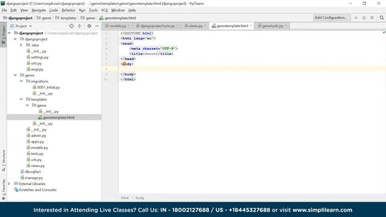
Task: Collapse the djangoproject root folder
Action: click(10, 33)
